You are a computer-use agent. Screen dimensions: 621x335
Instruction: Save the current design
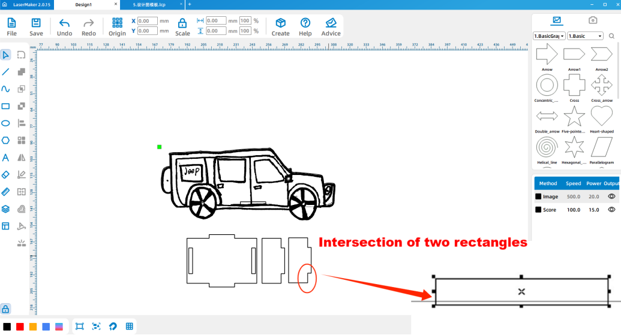(x=36, y=27)
